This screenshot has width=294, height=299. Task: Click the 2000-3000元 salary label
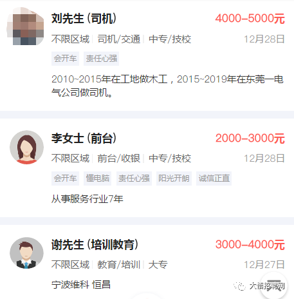250,138
